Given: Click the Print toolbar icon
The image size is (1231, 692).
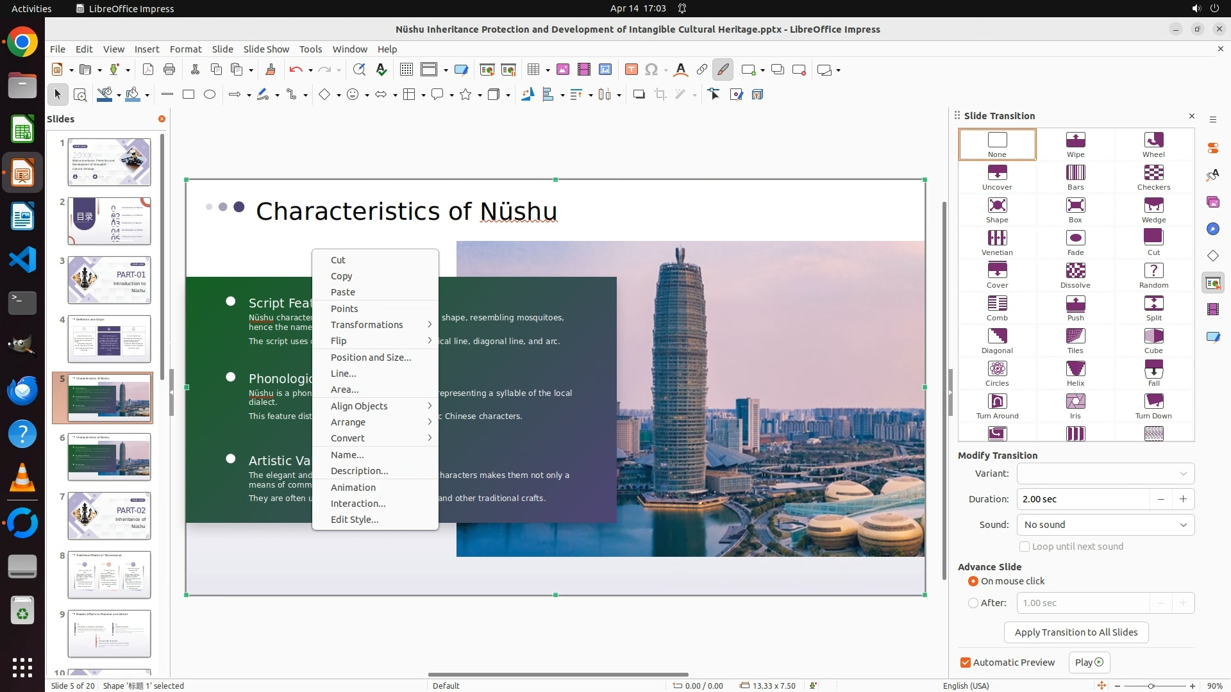Looking at the screenshot, I should pyautogui.click(x=169, y=70).
